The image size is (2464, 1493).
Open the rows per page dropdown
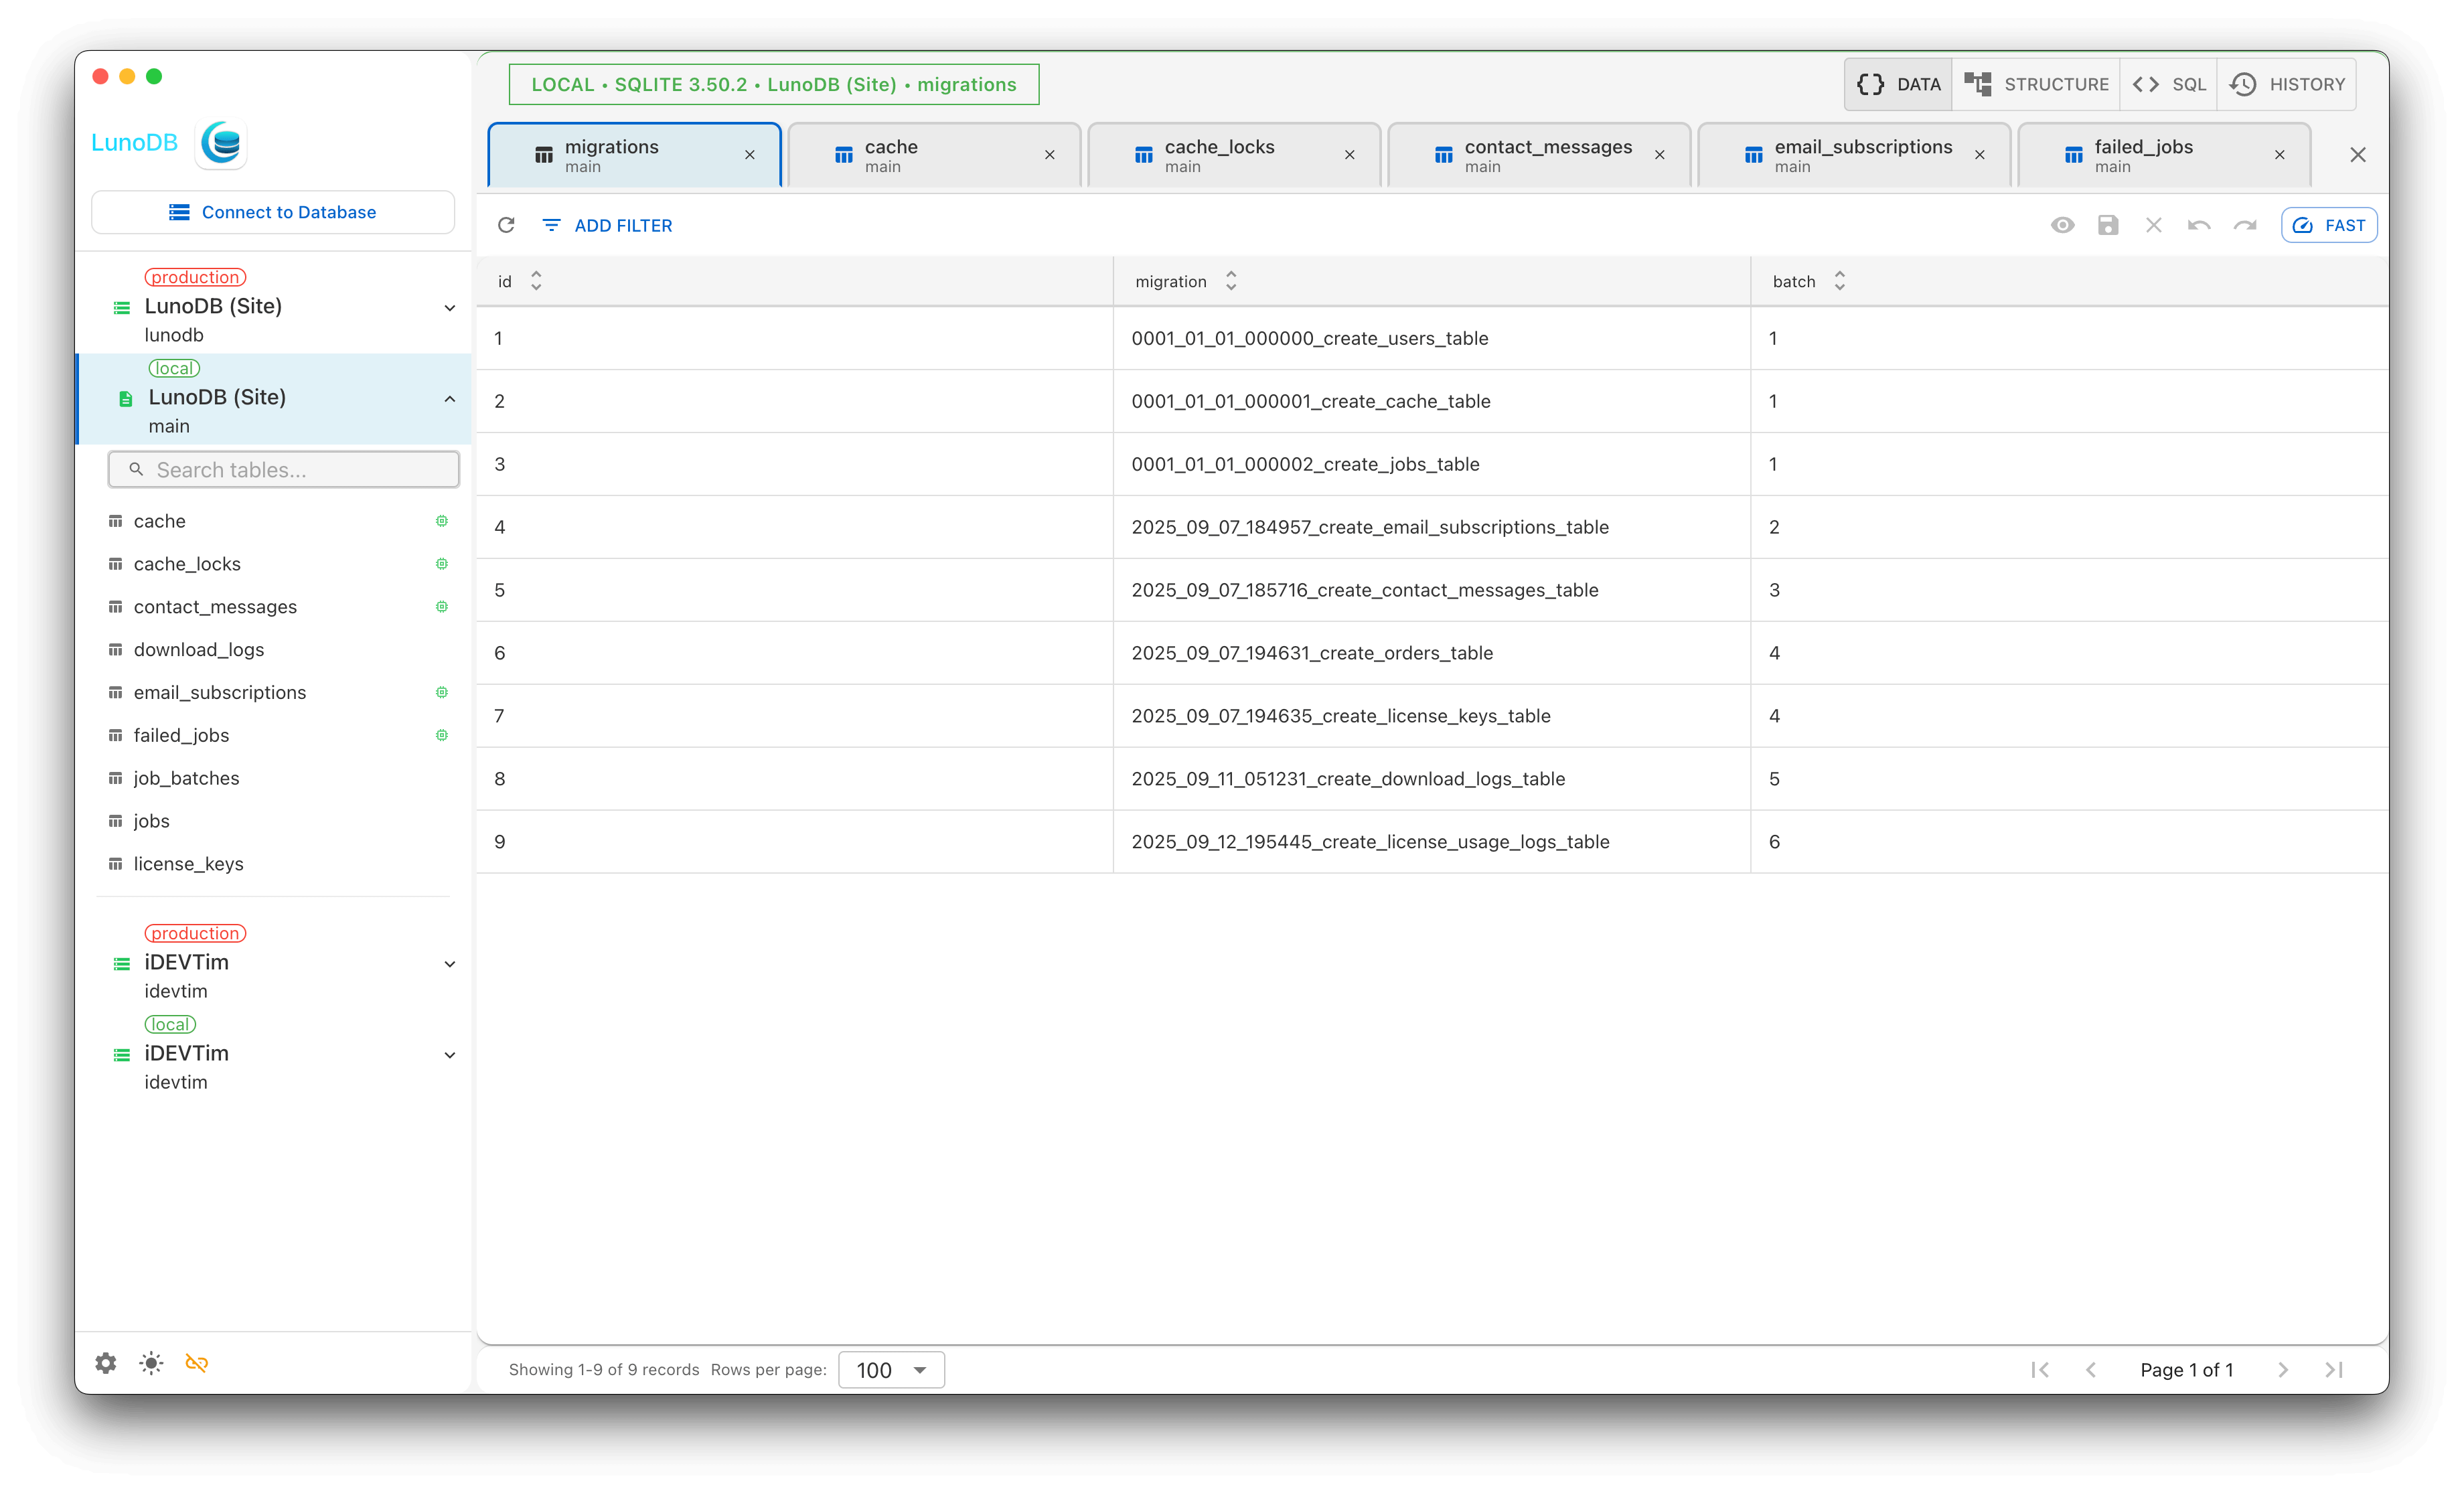(891, 1370)
